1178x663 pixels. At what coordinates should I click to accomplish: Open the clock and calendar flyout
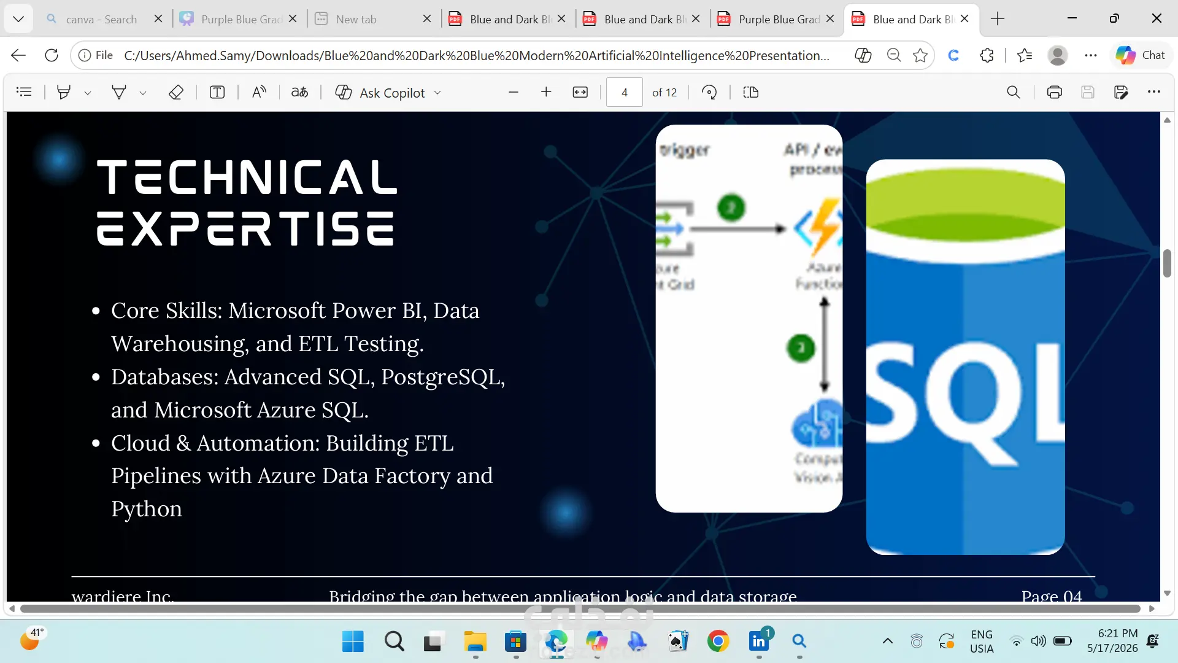(x=1112, y=641)
